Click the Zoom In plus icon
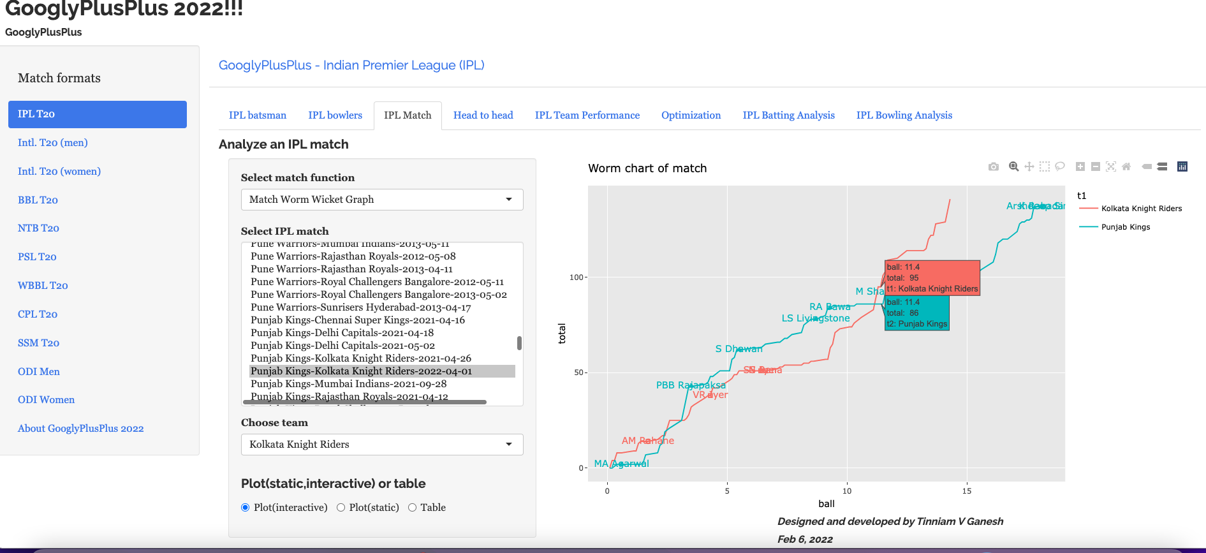The image size is (1206, 553). 1080,166
